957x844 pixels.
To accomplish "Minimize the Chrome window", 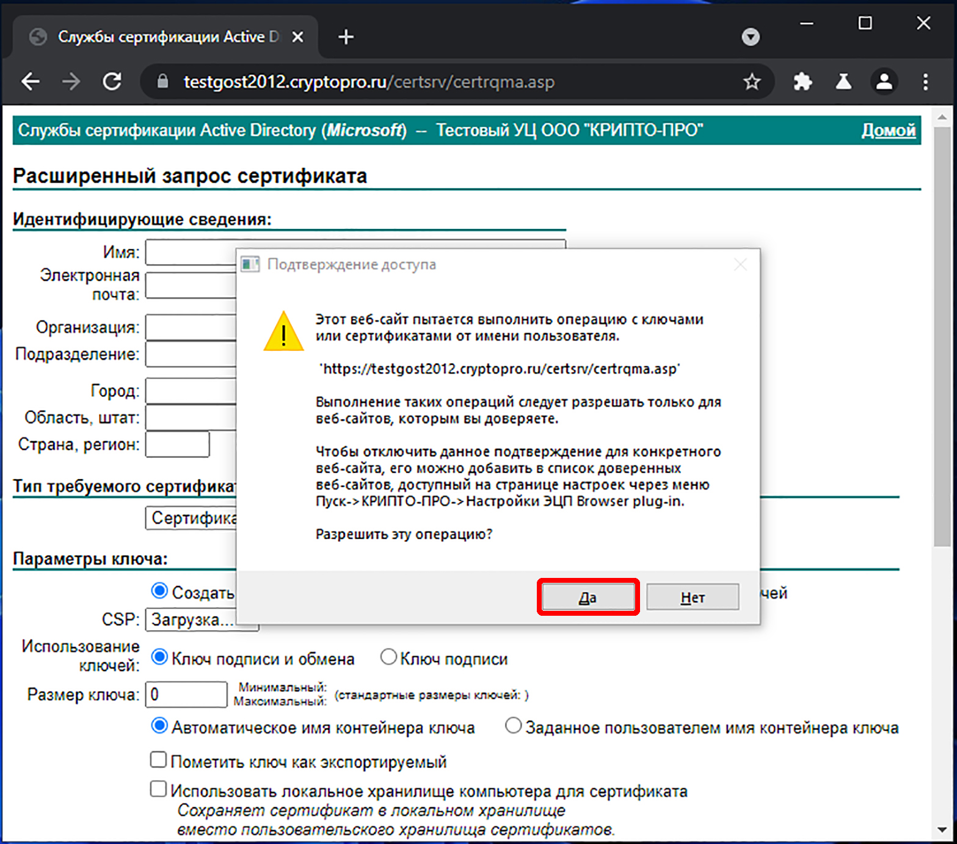I will point(807,23).
